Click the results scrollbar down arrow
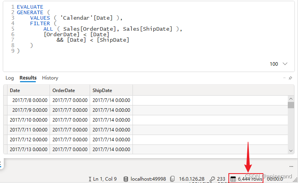The width and height of the screenshot is (298, 183). coord(291,151)
